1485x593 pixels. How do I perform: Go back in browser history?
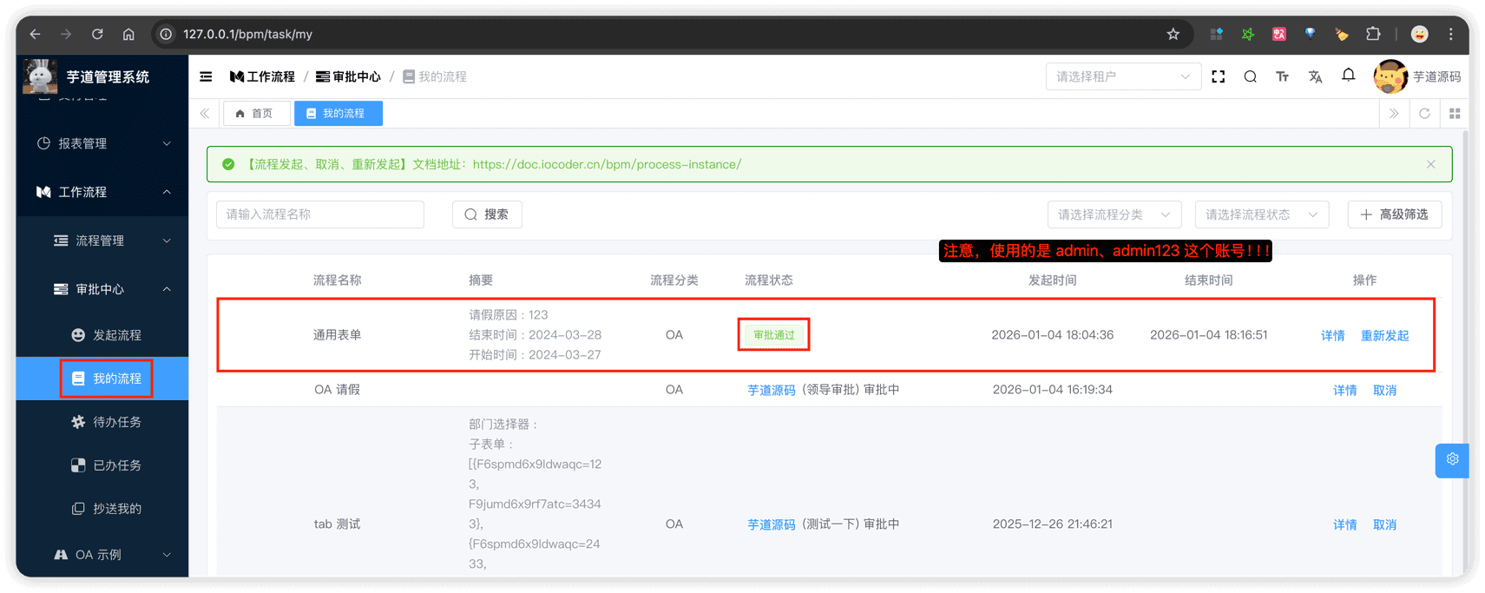click(x=35, y=34)
